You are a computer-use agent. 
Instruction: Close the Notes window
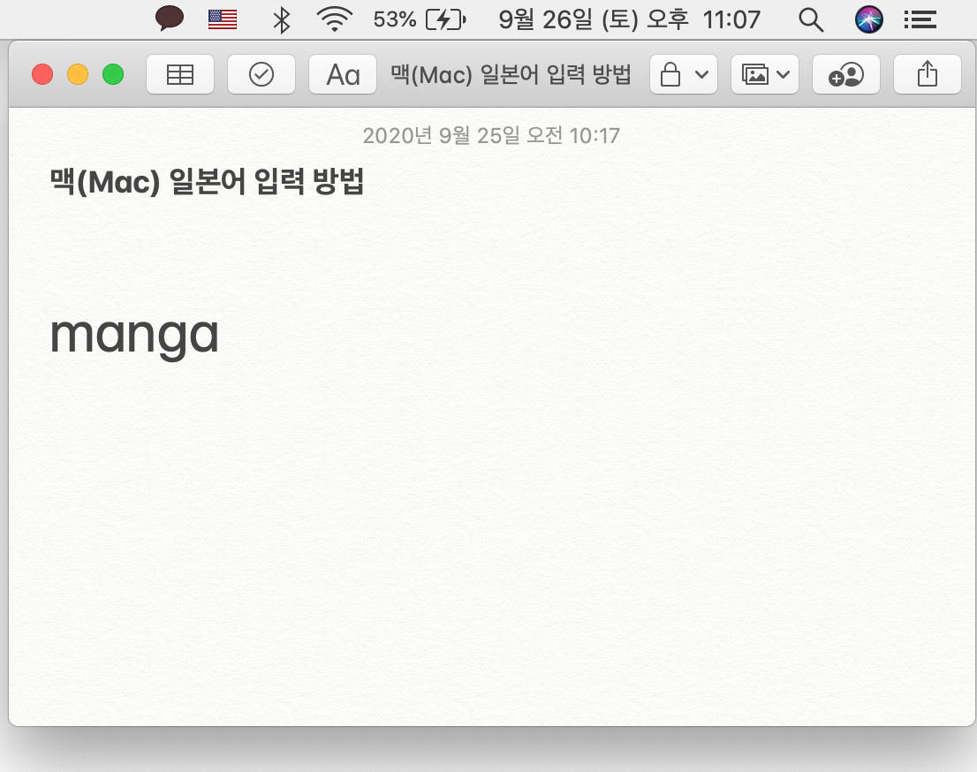(42, 75)
